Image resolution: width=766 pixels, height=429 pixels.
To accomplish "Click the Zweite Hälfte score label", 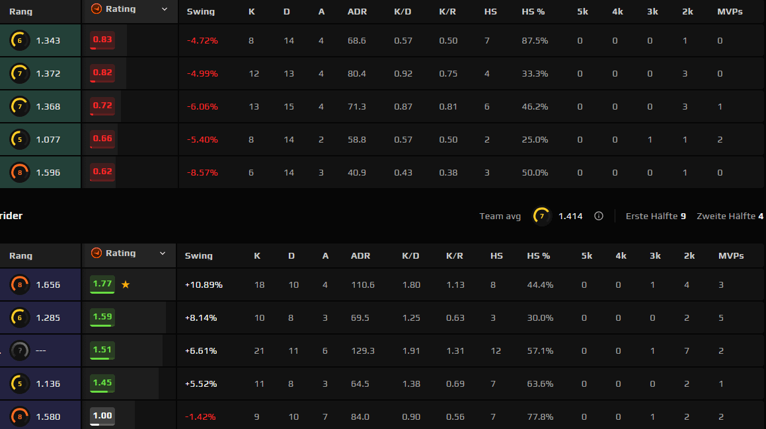I will coord(730,216).
